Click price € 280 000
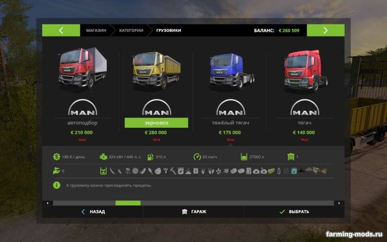The height and width of the screenshot is (242, 387). coord(156,133)
